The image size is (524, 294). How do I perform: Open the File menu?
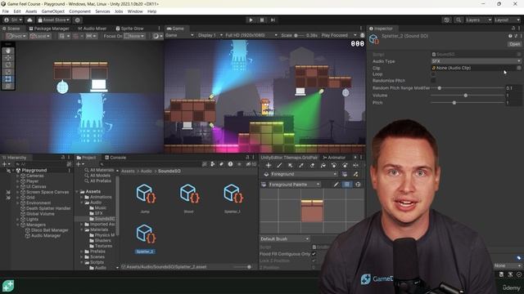[x=6, y=11]
